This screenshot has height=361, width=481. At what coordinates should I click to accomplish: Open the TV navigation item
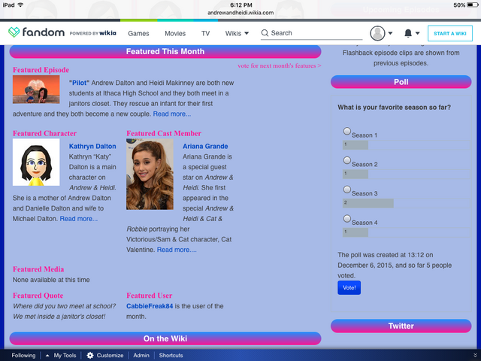(x=205, y=33)
